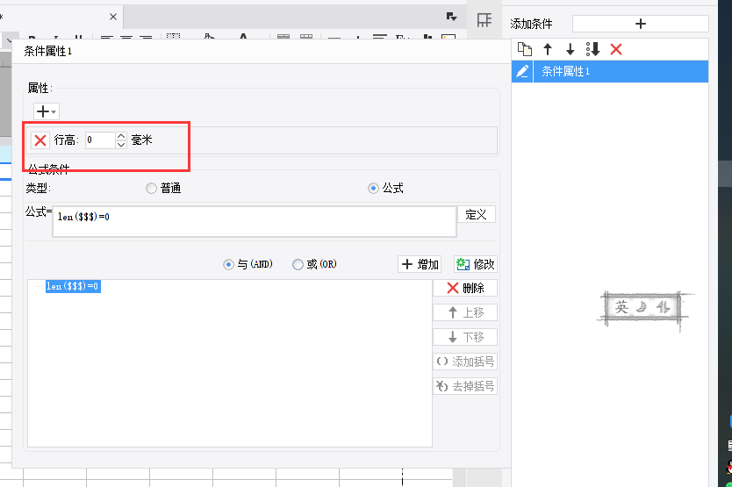Add a new condition with plus button
This screenshot has height=487, width=732.
point(641,24)
